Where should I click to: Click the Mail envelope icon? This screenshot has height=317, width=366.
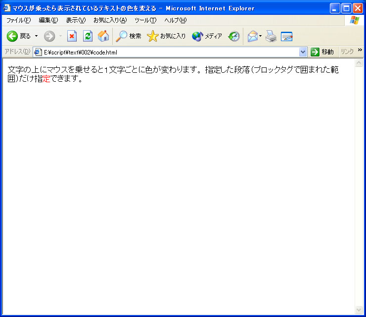coord(253,37)
